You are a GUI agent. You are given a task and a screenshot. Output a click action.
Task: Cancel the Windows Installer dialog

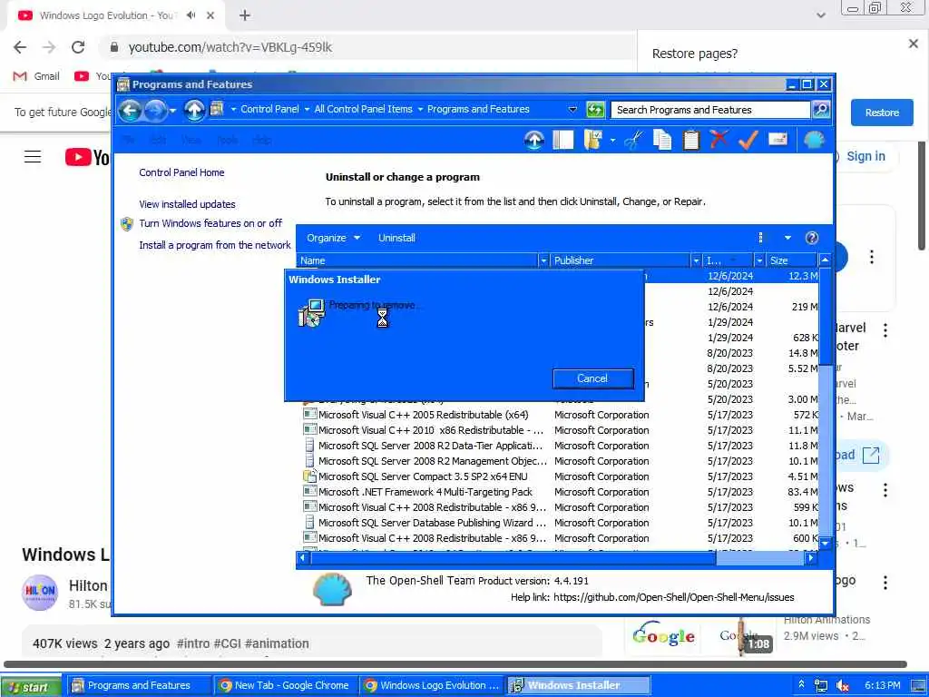coord(592,378)
